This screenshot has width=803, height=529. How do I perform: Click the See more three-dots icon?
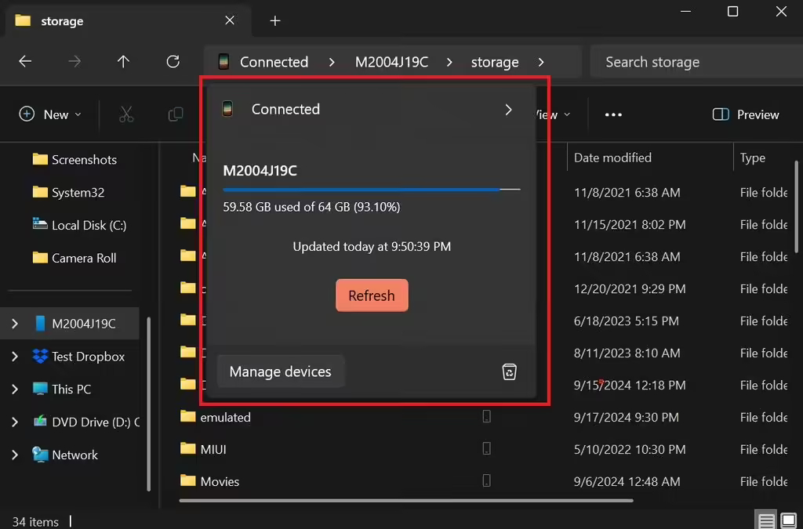[613, 114]
